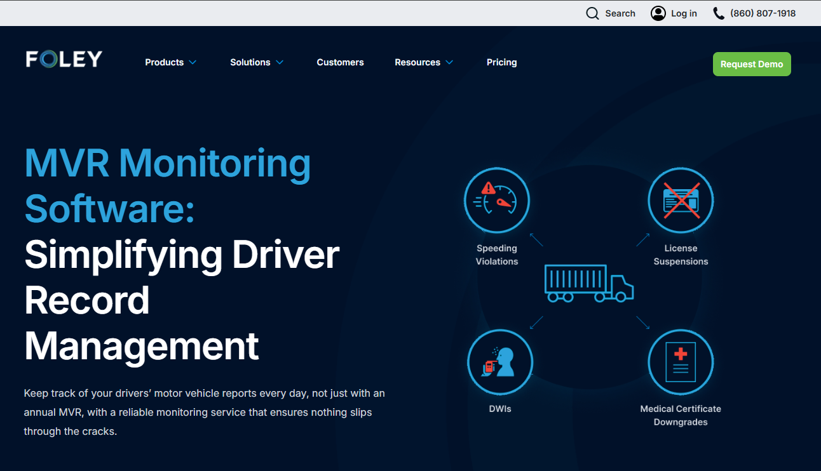Image resolution: width=821 pixels, height=471 pixels.
Task: Click the MVR Monitoring Software heading
Action: 168,186
